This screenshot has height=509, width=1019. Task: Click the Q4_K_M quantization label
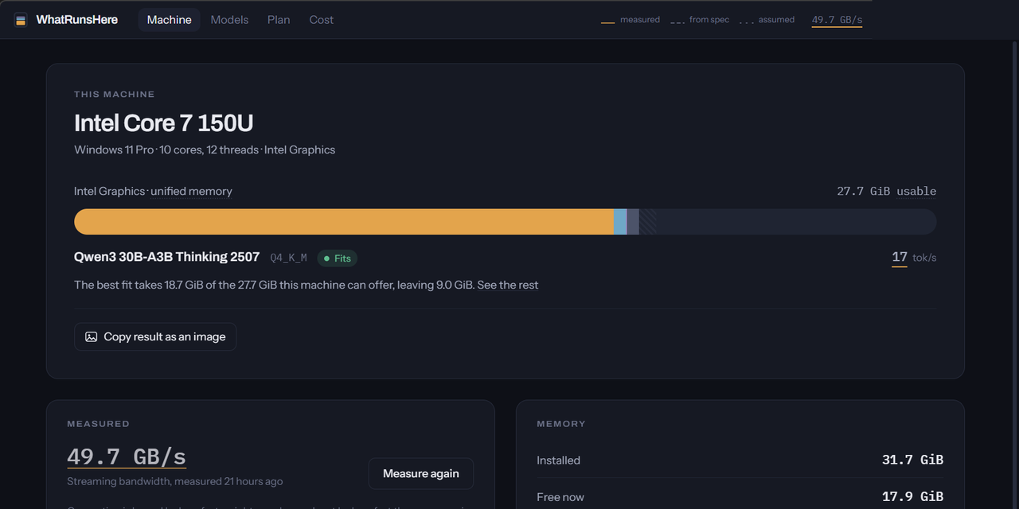click(288, 258)
